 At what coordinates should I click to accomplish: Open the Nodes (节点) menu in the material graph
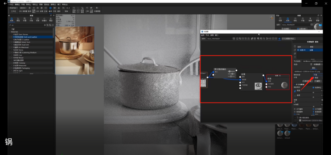(207, 35)
